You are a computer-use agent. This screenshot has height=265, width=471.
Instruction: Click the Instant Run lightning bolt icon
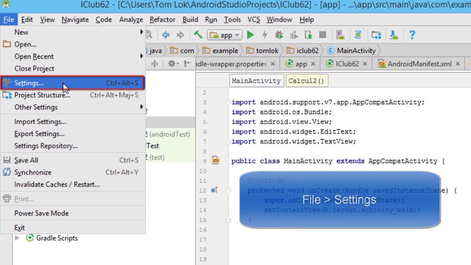coord(265,35)
